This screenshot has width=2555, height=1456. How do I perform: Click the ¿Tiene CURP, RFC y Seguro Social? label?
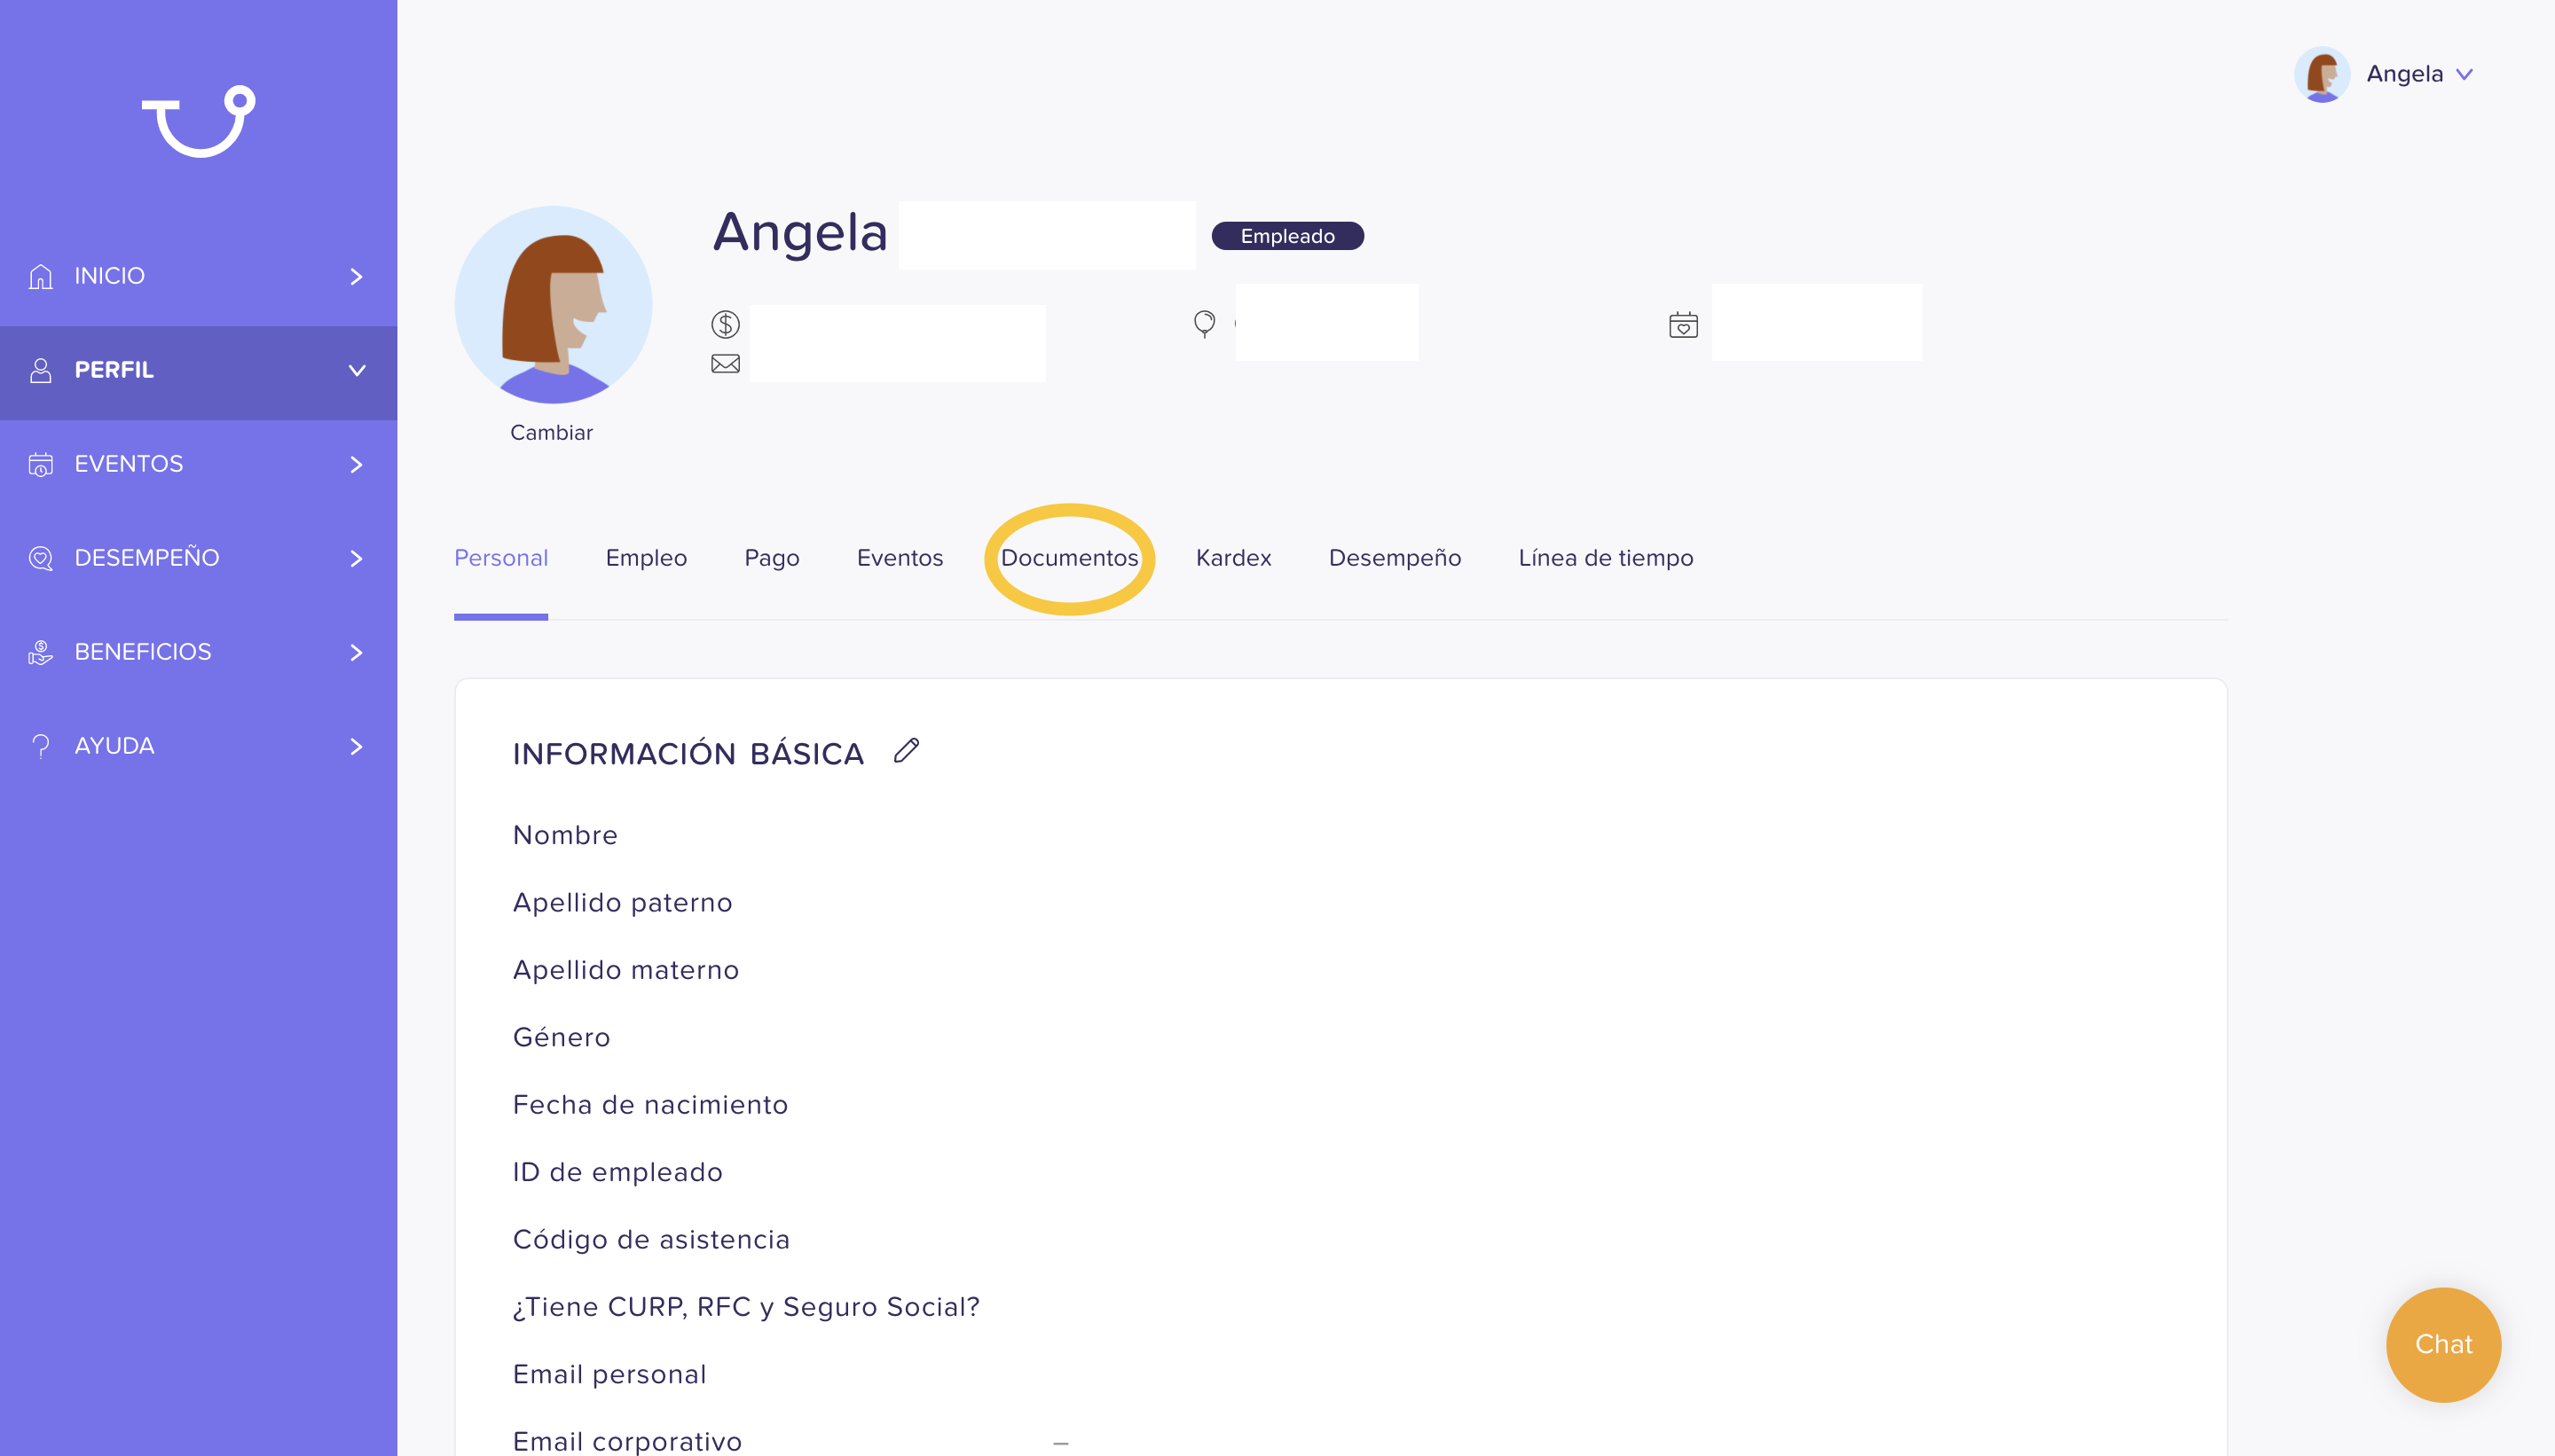point(746,1307)
